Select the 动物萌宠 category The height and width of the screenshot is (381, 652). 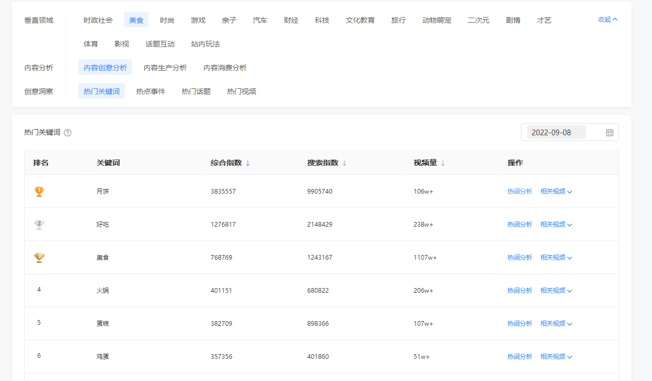click(x=436, y=20)
